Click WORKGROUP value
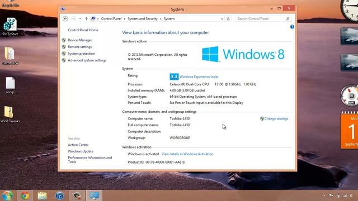Screen dimensions: 358x201 coord(180,138)
